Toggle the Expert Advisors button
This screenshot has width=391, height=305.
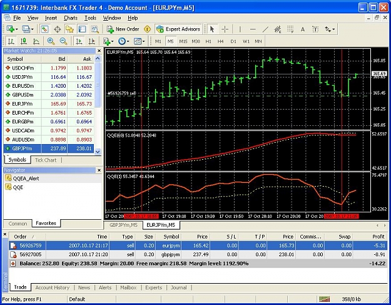point(178,29)
